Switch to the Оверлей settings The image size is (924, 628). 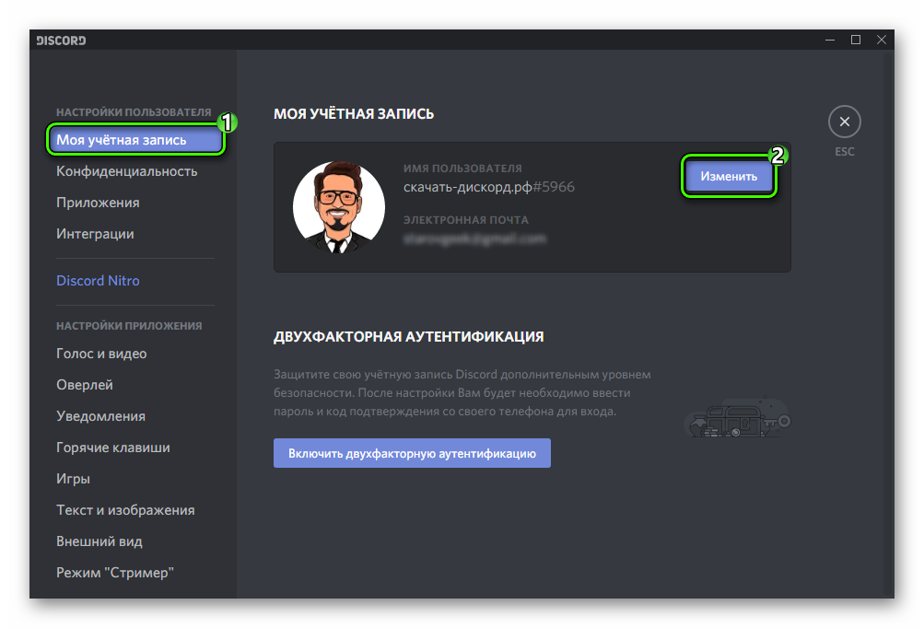point(85,385)
